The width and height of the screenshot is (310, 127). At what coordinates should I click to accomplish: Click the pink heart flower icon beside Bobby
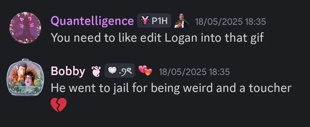pos(96,71)
